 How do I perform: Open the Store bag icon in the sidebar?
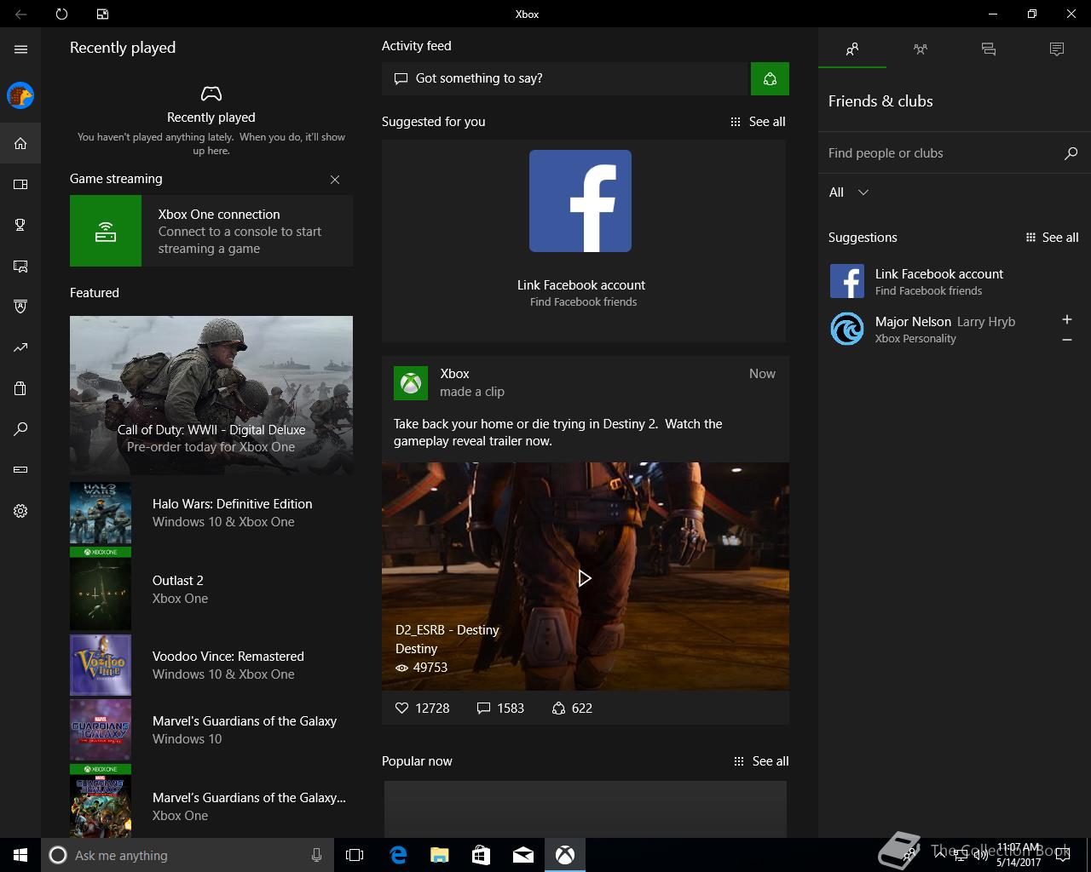(x=20, y=388)
